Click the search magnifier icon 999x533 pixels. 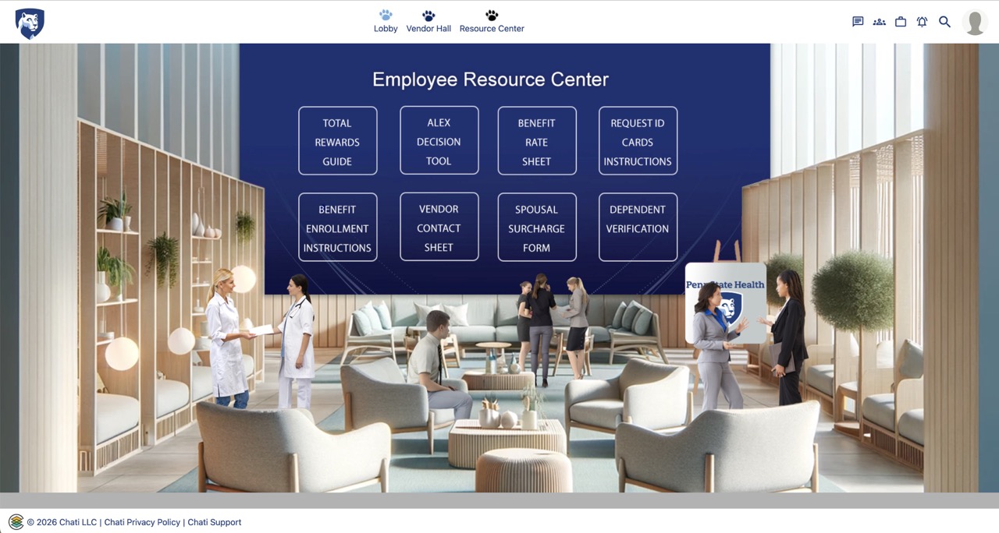(x=944, y=22)
